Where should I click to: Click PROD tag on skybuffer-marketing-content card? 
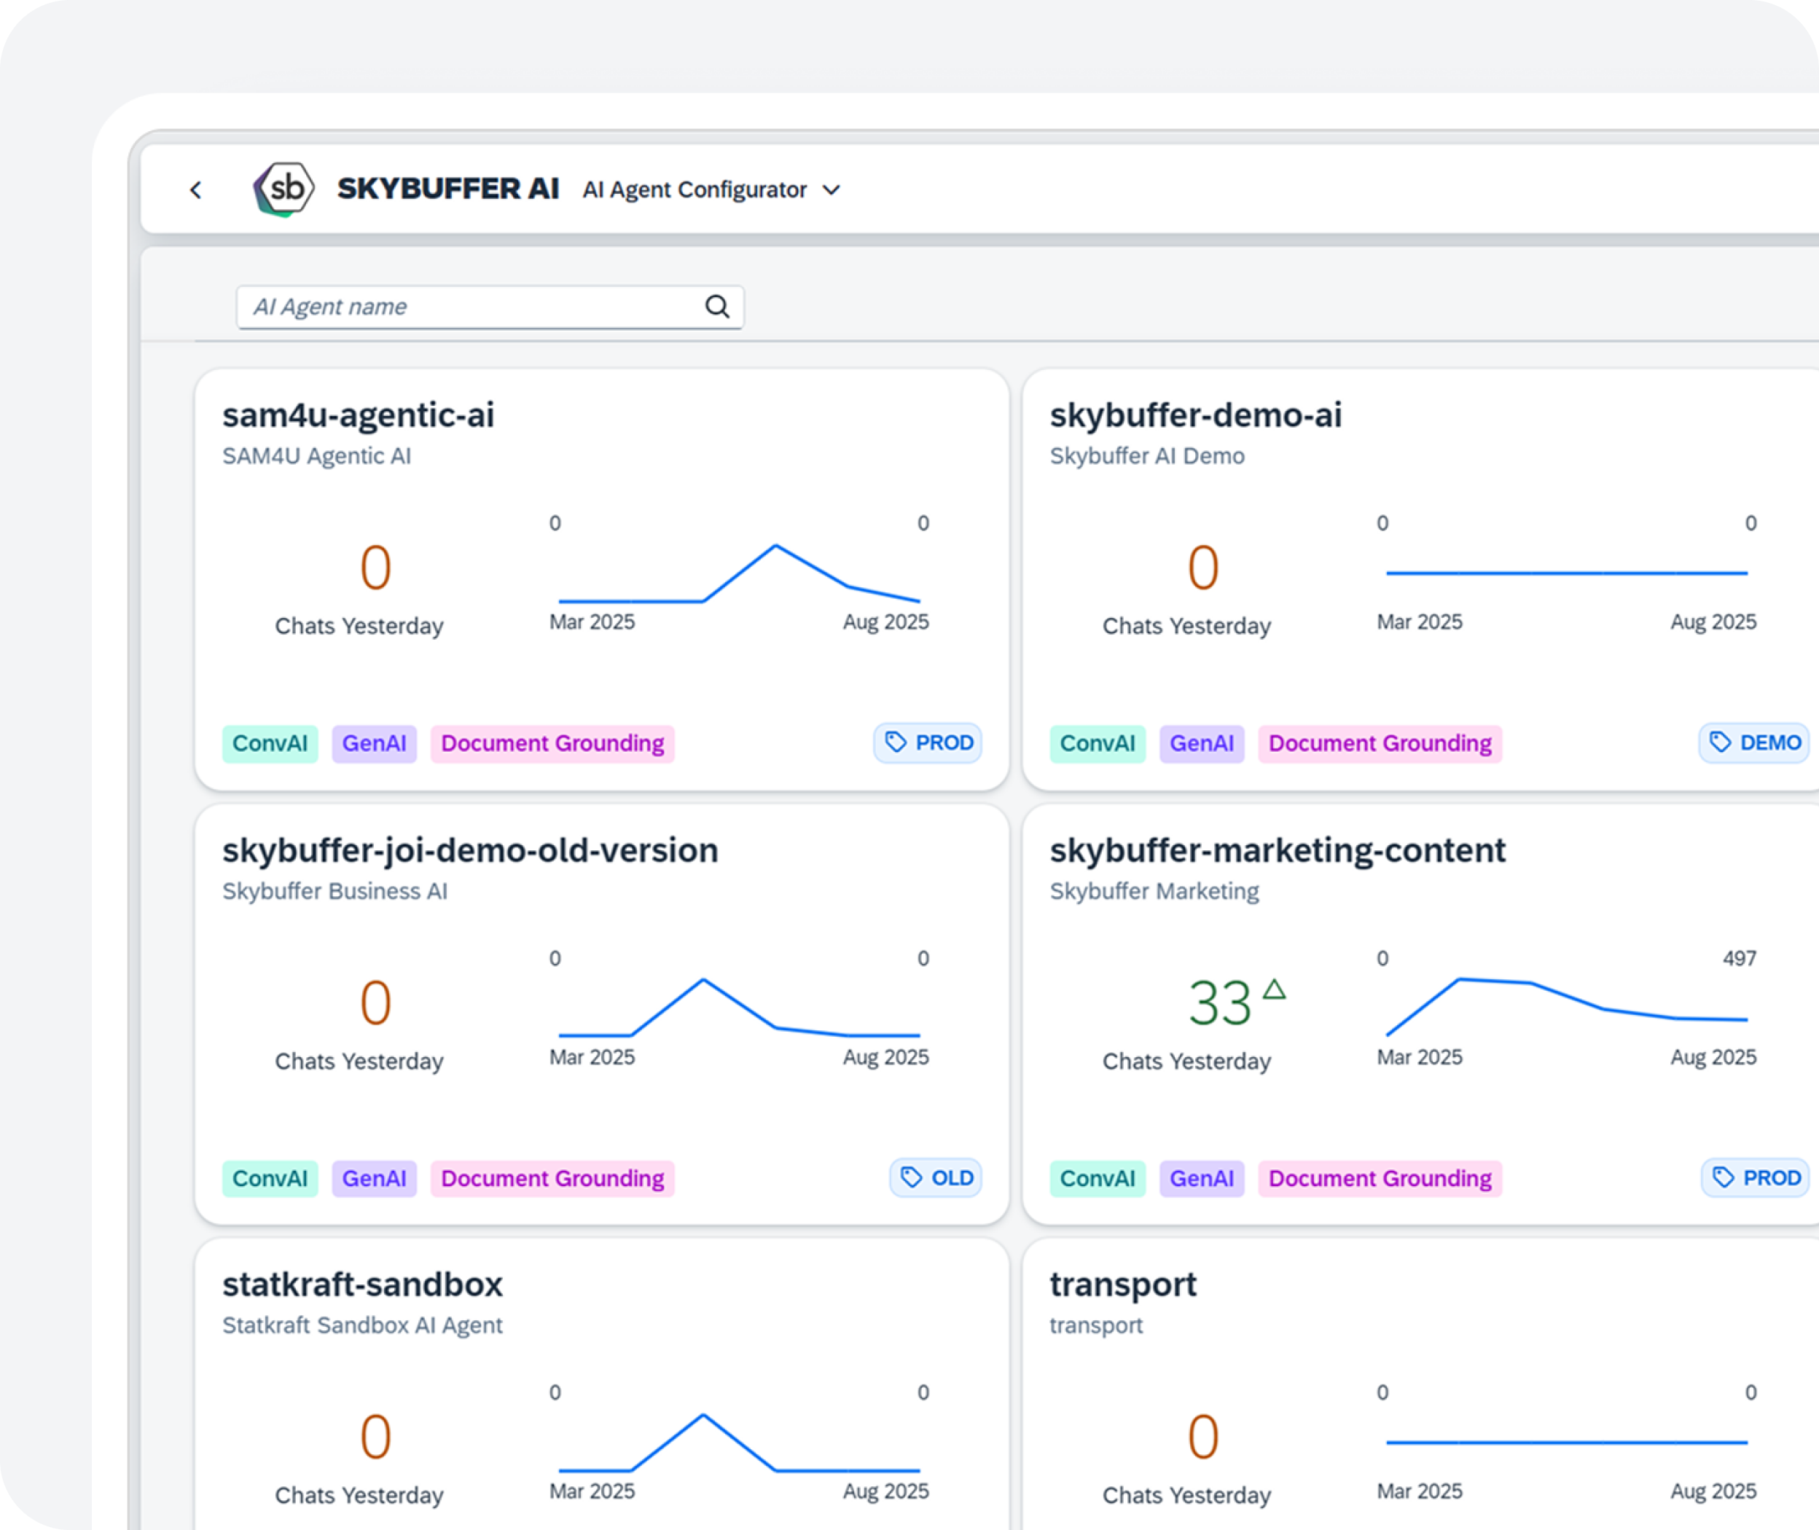tap(1756, 1178)
